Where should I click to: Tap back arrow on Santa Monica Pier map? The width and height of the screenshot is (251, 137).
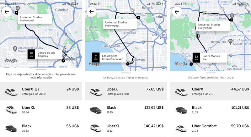[177, 12]
